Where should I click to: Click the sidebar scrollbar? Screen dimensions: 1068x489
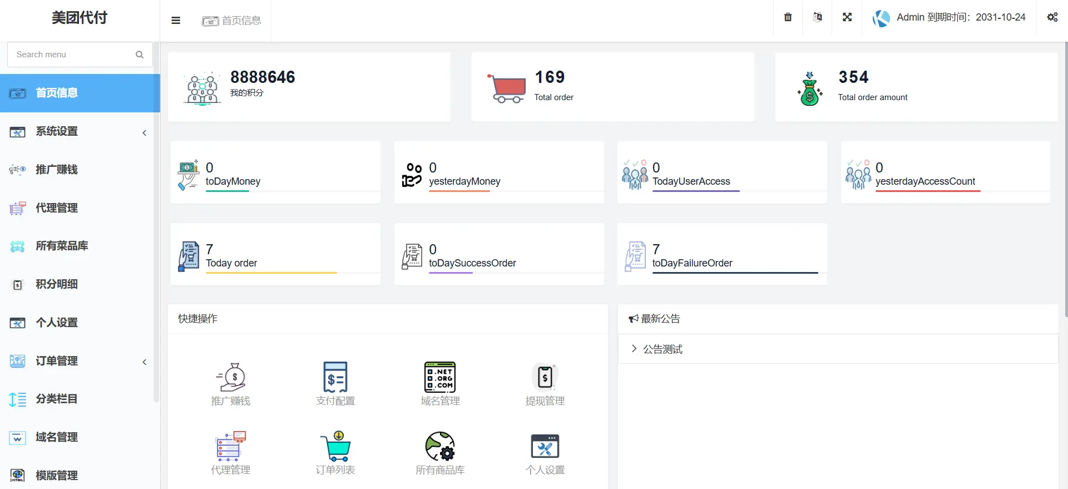coord(156,223)
